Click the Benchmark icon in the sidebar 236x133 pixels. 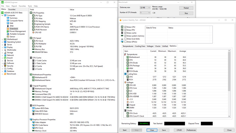coord(5,74)
